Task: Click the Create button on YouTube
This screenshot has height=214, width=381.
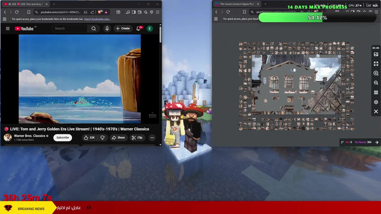Action: point(123,29)
